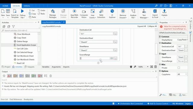Click the fit to screen icon
This screenshot has height=109, width=193.
[151, 67]
